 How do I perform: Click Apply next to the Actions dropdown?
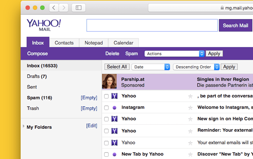pos(214,53)
